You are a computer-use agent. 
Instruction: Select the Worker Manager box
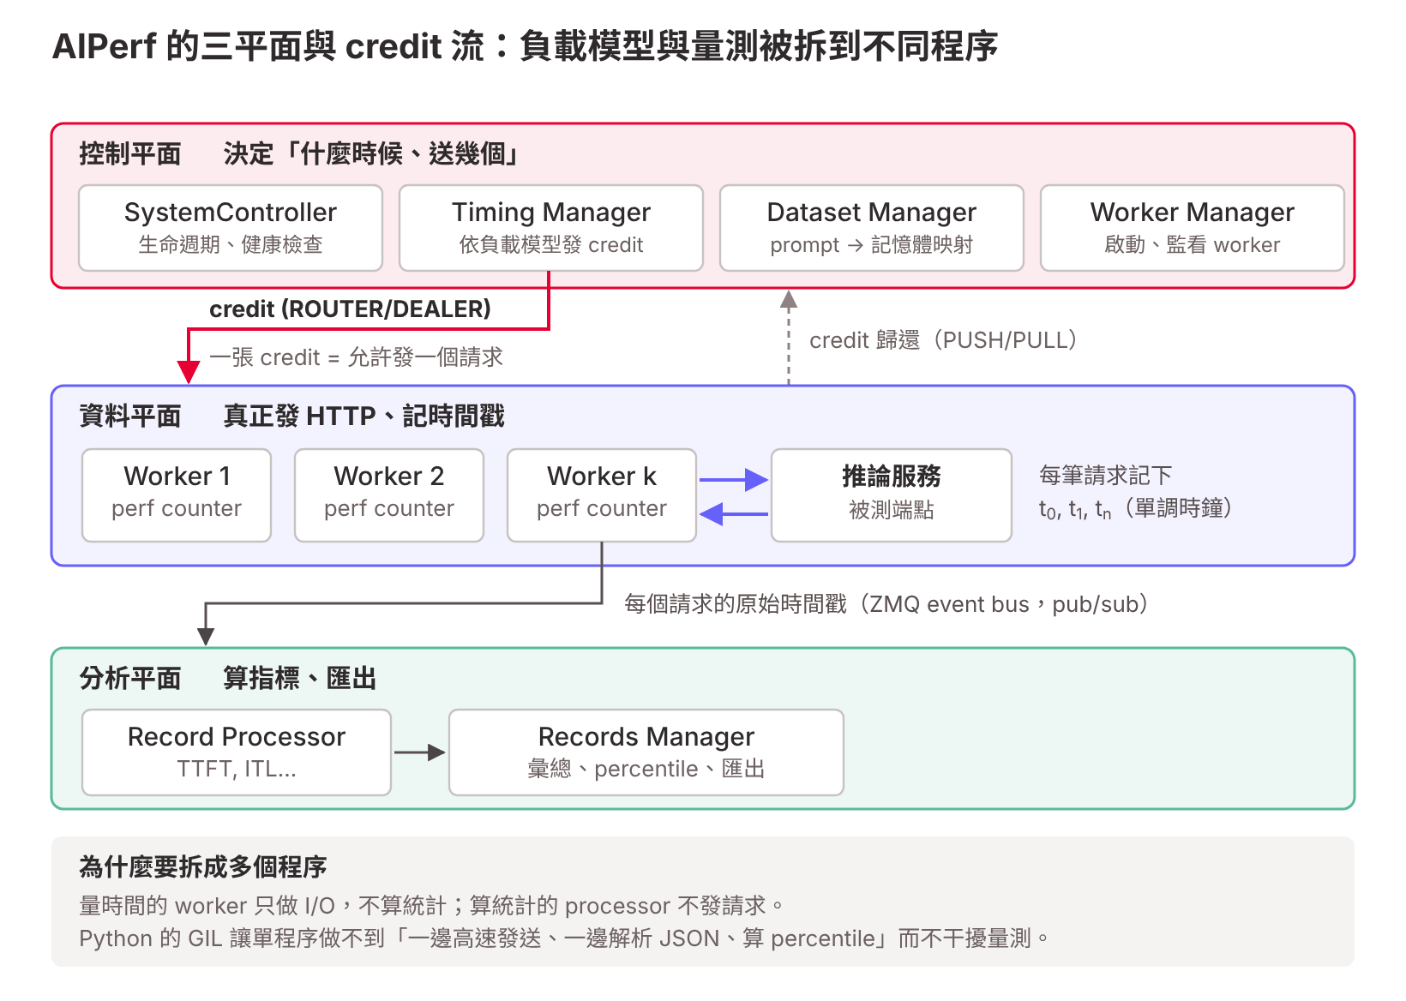tap(1193, 228)
